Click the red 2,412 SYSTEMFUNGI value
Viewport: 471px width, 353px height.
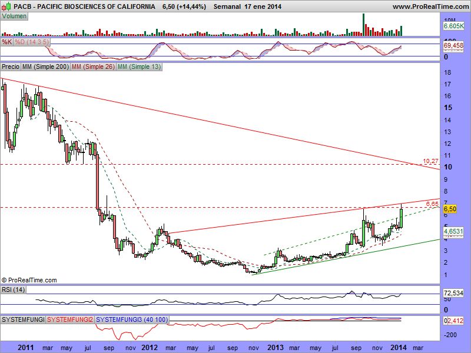[455, 321]
